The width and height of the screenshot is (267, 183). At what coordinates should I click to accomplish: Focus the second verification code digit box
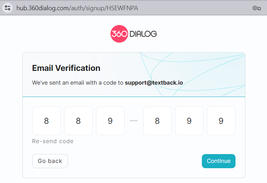click(x=78, y=121)
